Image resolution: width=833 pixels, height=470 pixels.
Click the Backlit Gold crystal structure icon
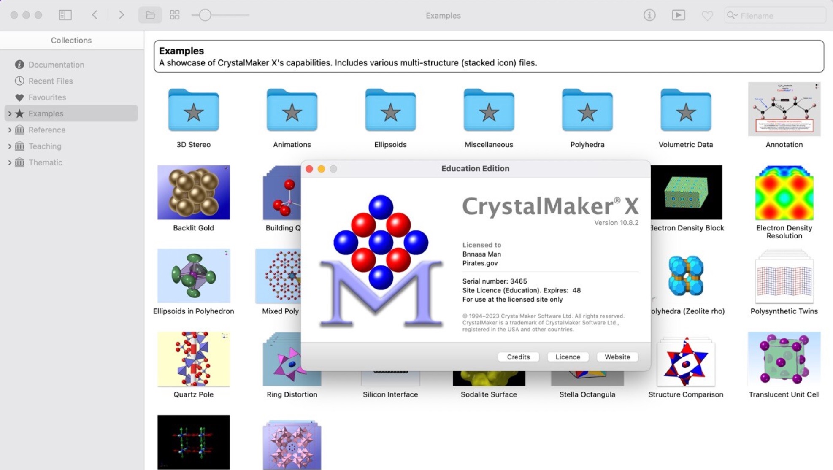(193, 192)
